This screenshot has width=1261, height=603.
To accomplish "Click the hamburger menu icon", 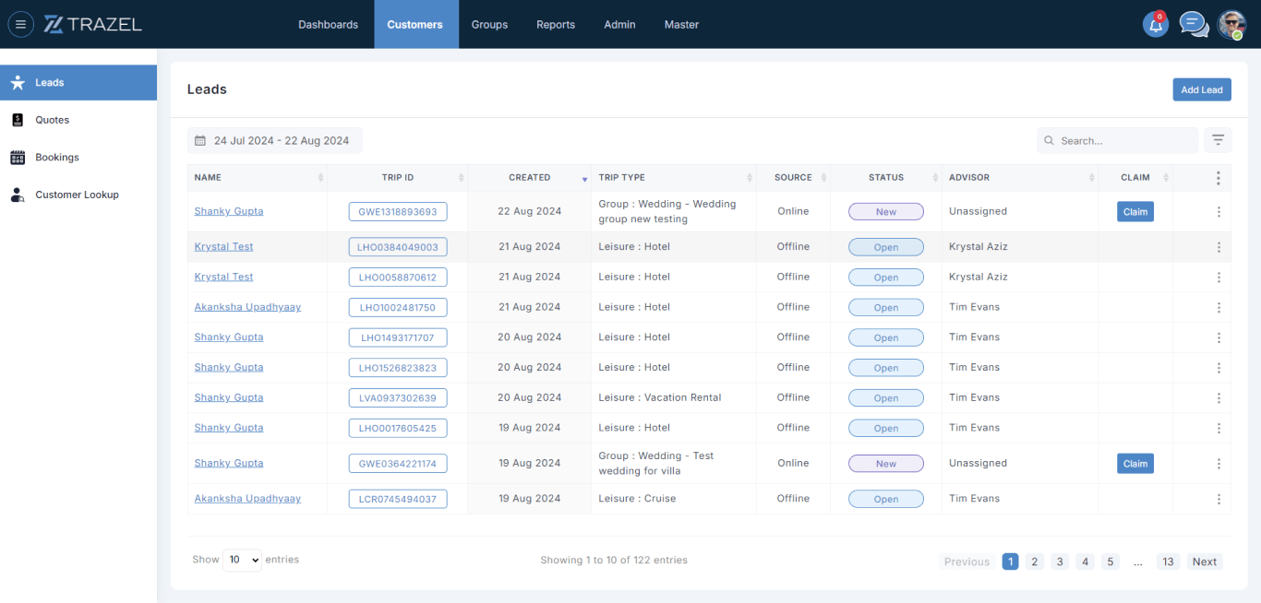I will click(20, 25).
